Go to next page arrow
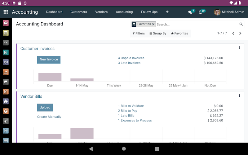 (240, 33)
